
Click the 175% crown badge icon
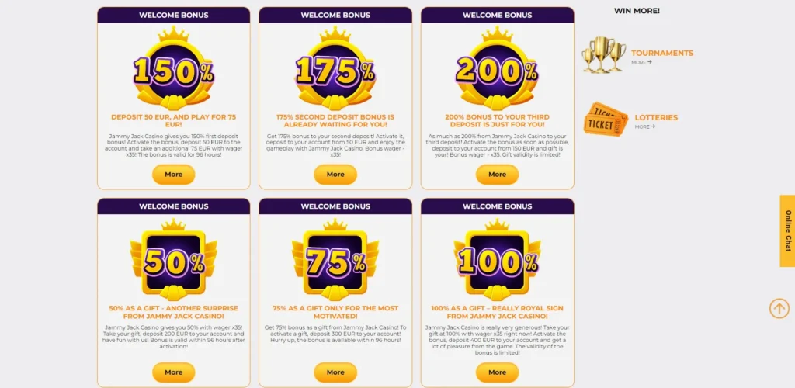pos(335,71)
